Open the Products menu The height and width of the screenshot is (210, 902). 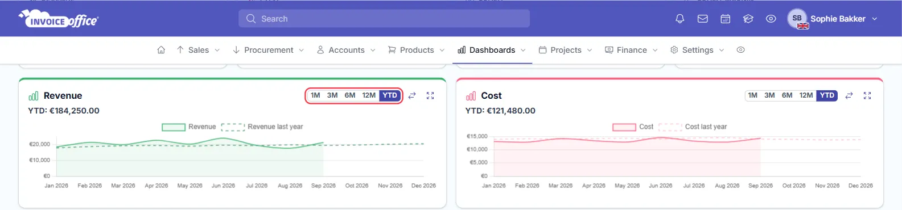[416, 50]
